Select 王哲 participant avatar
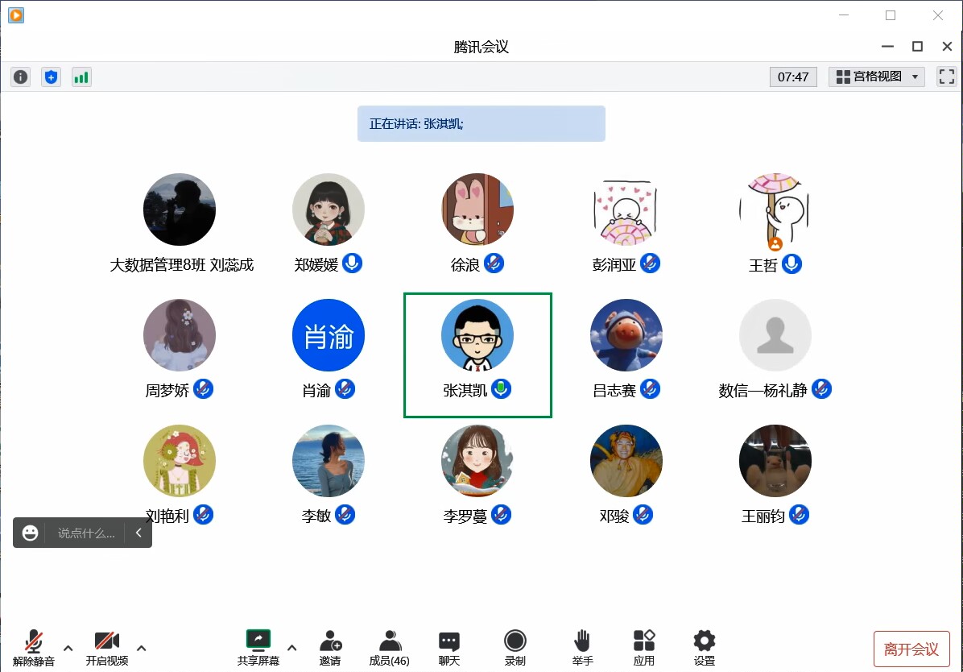Screen dimensions: 963x672 [x=775, y=209]
